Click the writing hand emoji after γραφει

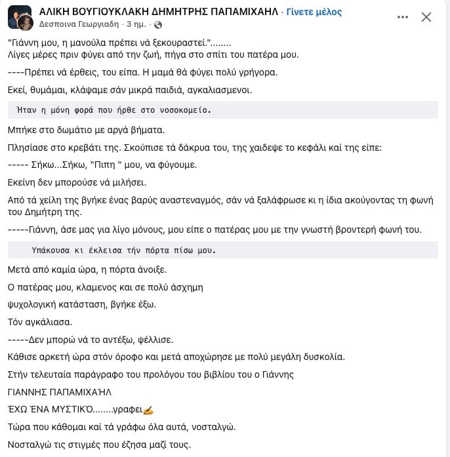148,410
